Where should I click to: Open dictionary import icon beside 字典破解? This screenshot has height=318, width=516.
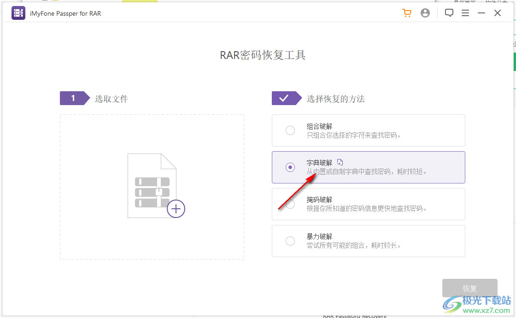click(x=340, y=162)
